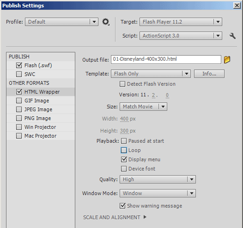Open Script ActionScript version dropdown

pos(181,36)
